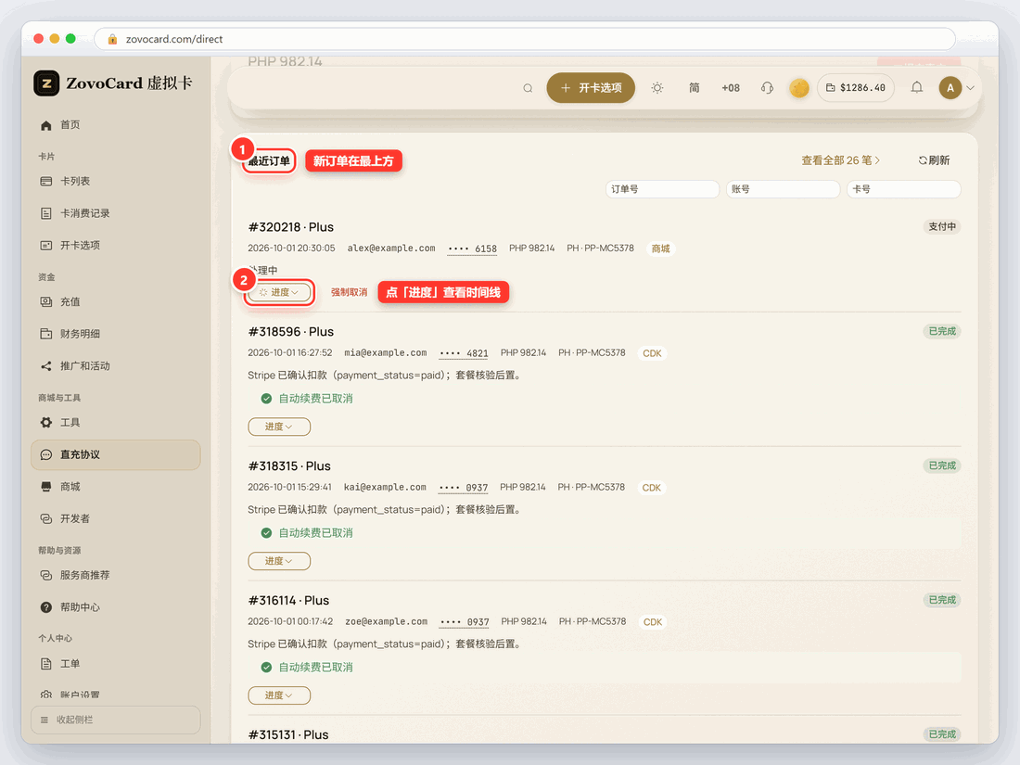
Task: Click 已完成 badge on order #318596
Action: (942, 331)
